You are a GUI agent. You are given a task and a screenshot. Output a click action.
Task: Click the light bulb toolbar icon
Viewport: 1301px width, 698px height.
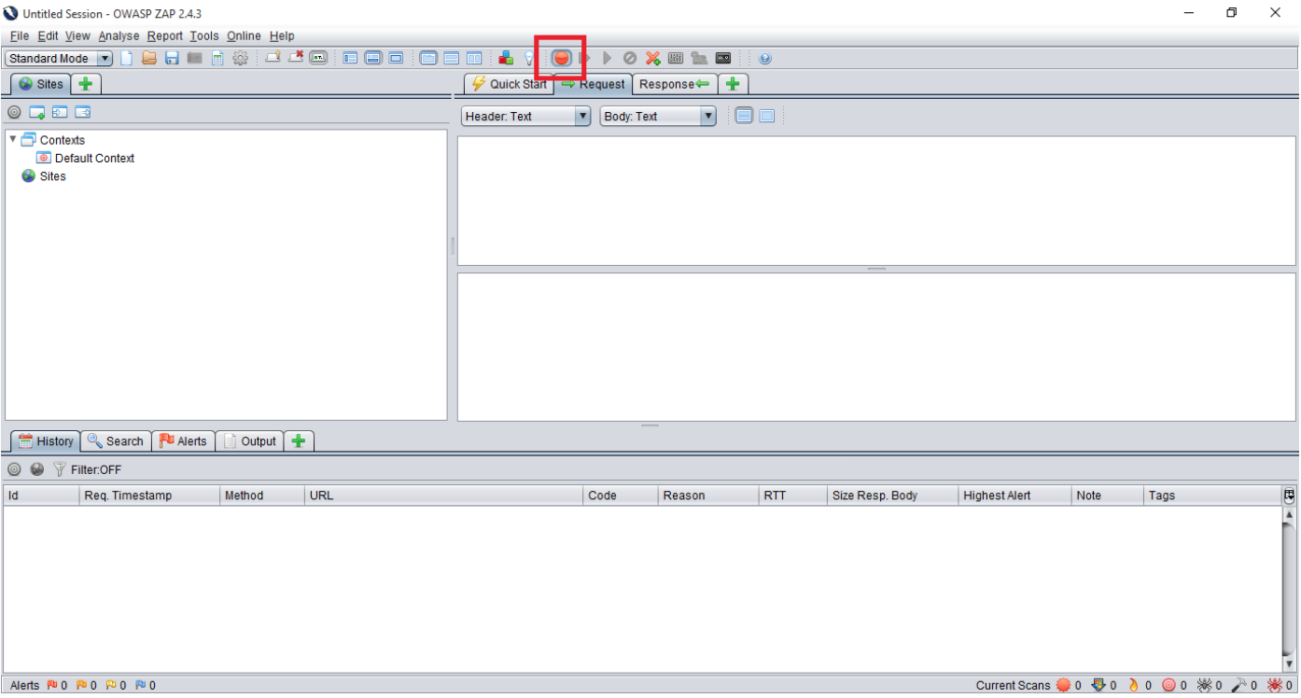point(528,59)
